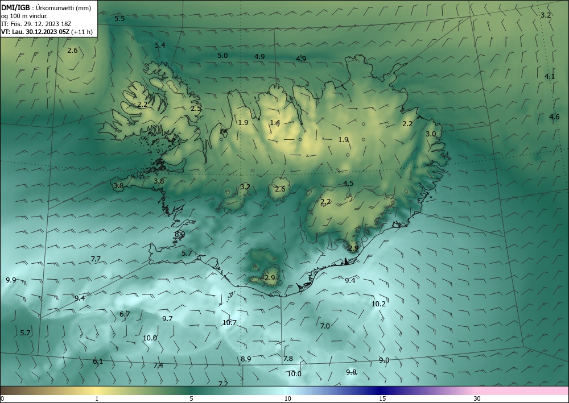
Task: Click the 5.5 value on the map
Action: [119, 19]
